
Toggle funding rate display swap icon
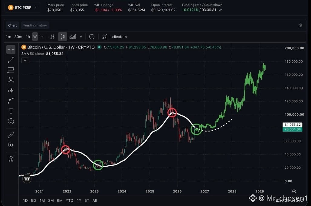[x=220, y=10]
